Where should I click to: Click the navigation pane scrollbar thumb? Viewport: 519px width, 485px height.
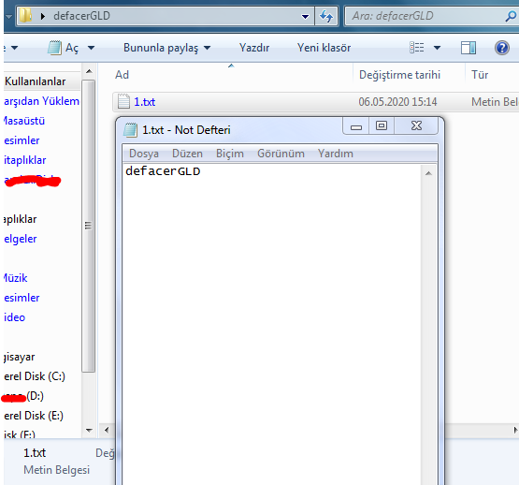[x=89, y=226]
